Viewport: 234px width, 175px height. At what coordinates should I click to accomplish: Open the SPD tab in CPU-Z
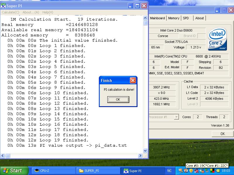point(186,18)
